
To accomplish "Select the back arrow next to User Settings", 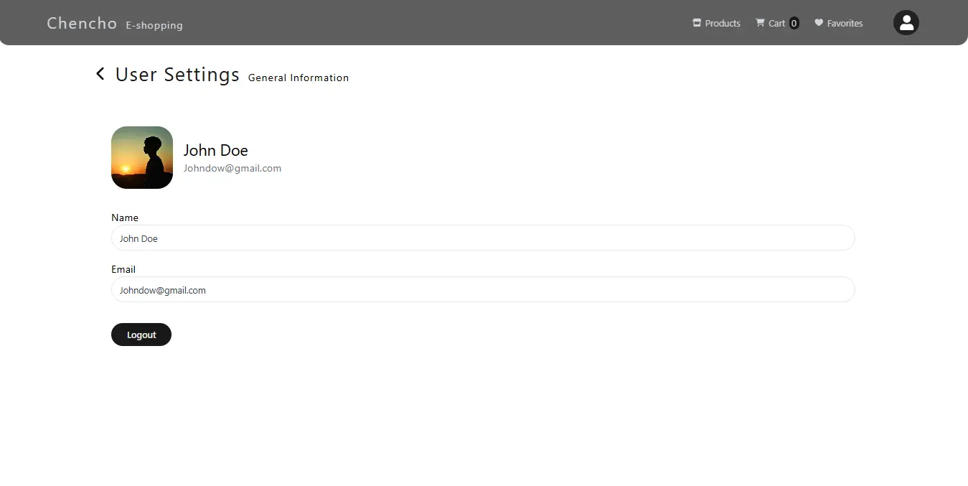I will pyautogui.click(x=100, y=73).
